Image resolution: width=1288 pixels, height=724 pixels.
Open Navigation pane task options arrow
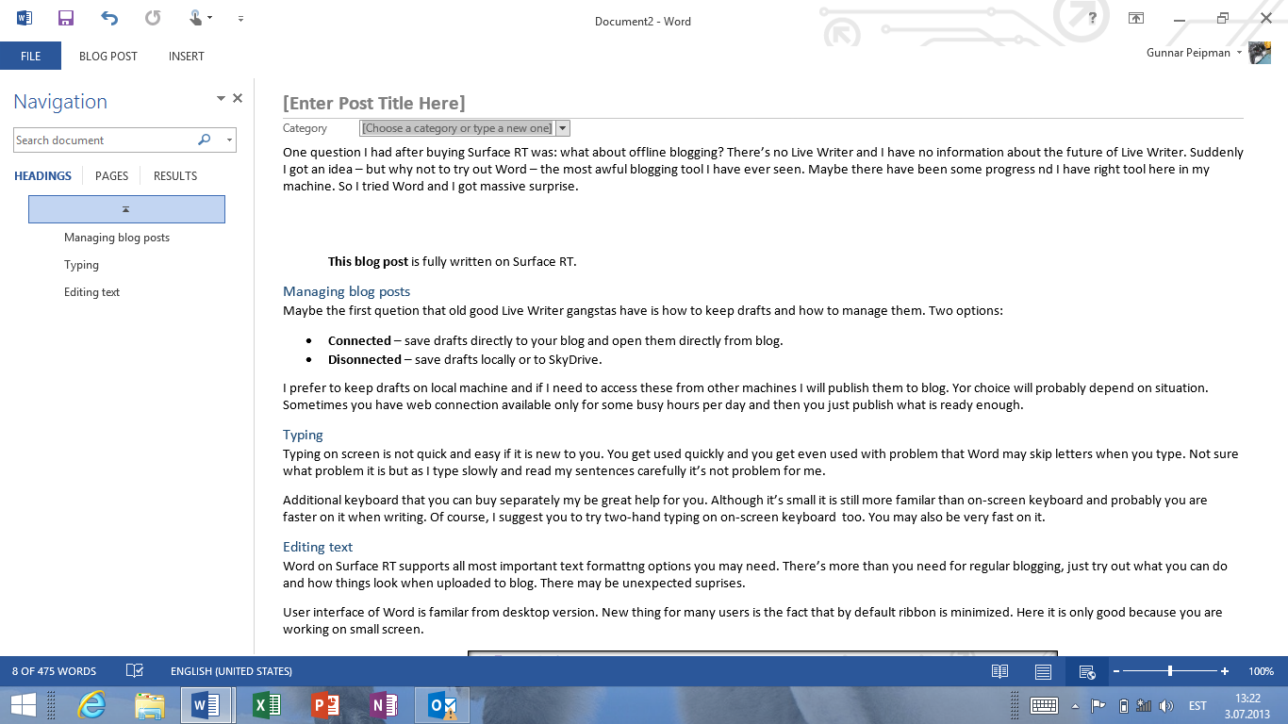221,98
